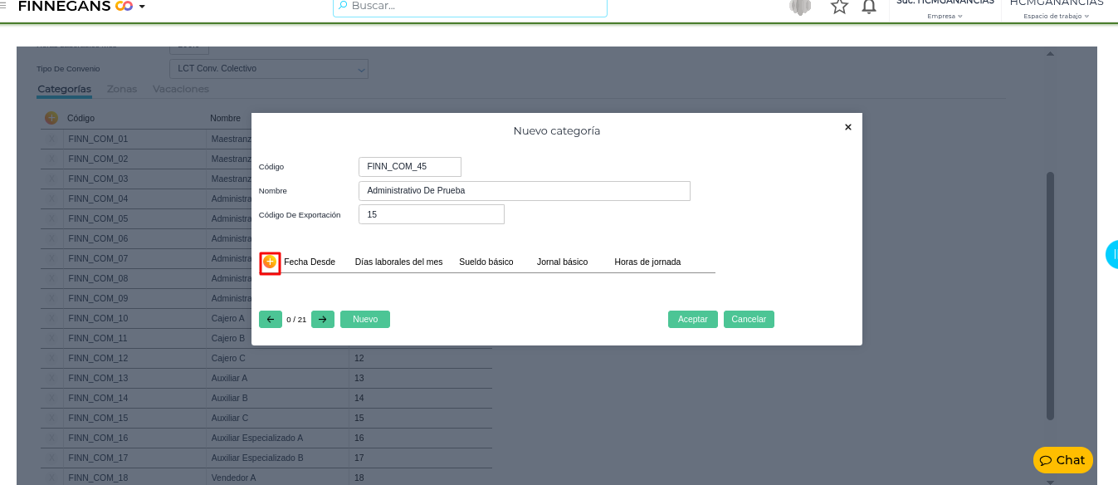Click the vertical scrollbar on the right
1118x485 pixels.
pos(1050,295)
